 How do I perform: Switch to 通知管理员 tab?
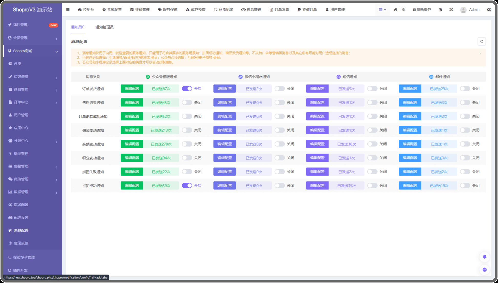pos(104,27)
